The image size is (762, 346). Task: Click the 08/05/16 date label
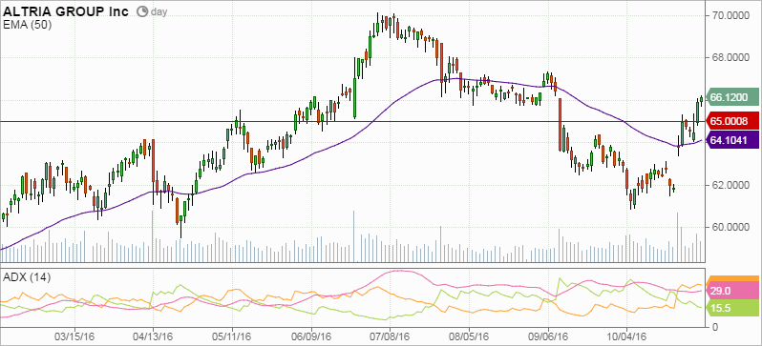(469, 336)
